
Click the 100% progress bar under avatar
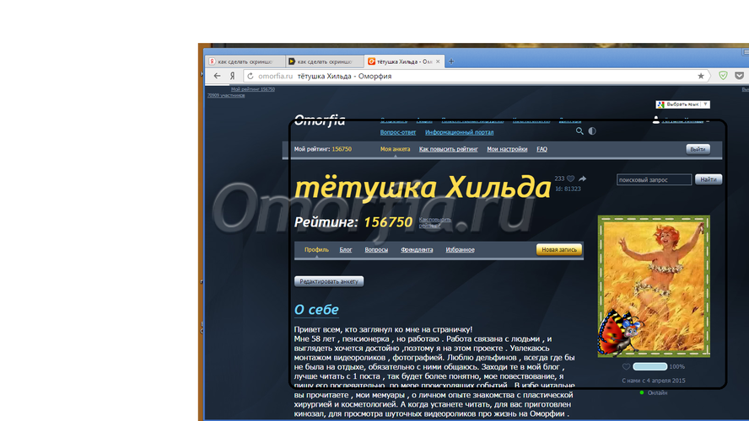(x=649, y=366)
